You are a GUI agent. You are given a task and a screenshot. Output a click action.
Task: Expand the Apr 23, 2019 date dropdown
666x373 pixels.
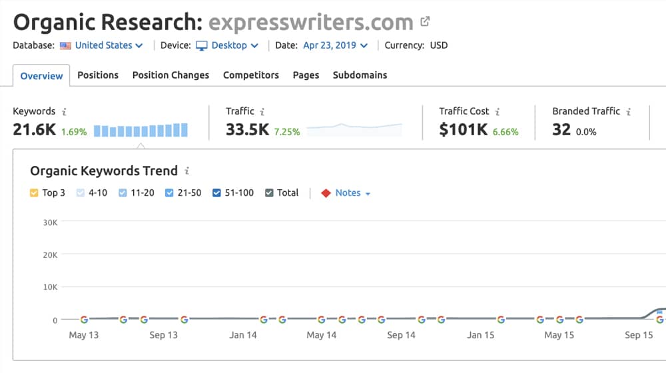point(334,45)
